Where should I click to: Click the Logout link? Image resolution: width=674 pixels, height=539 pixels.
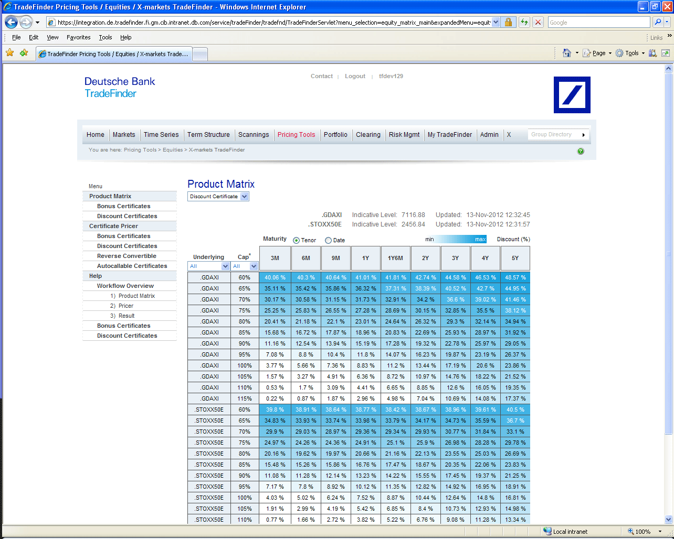pyautogui.click(x=355, y=77)
